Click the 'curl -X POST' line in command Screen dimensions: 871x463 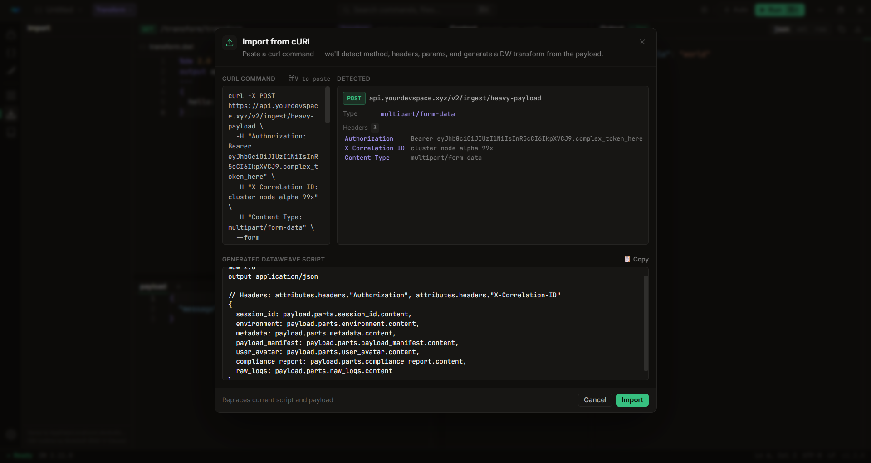[x=251, y=96]
